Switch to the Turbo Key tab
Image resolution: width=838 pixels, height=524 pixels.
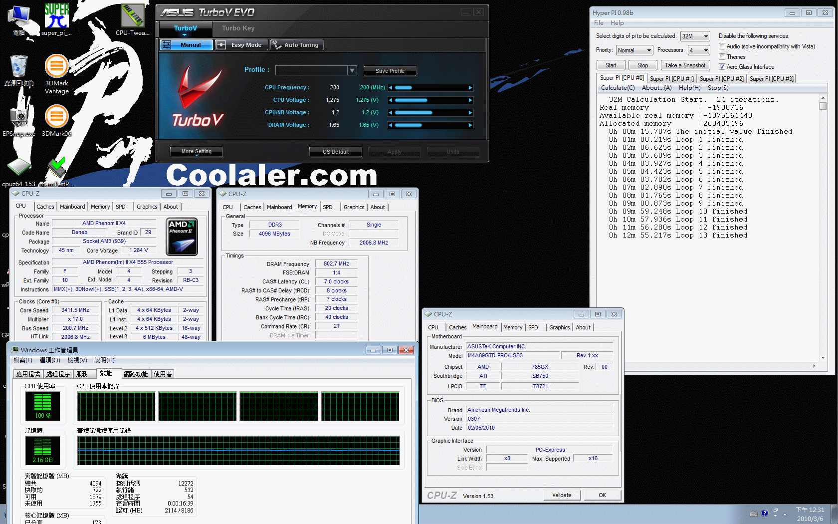(x=238, y=28)
